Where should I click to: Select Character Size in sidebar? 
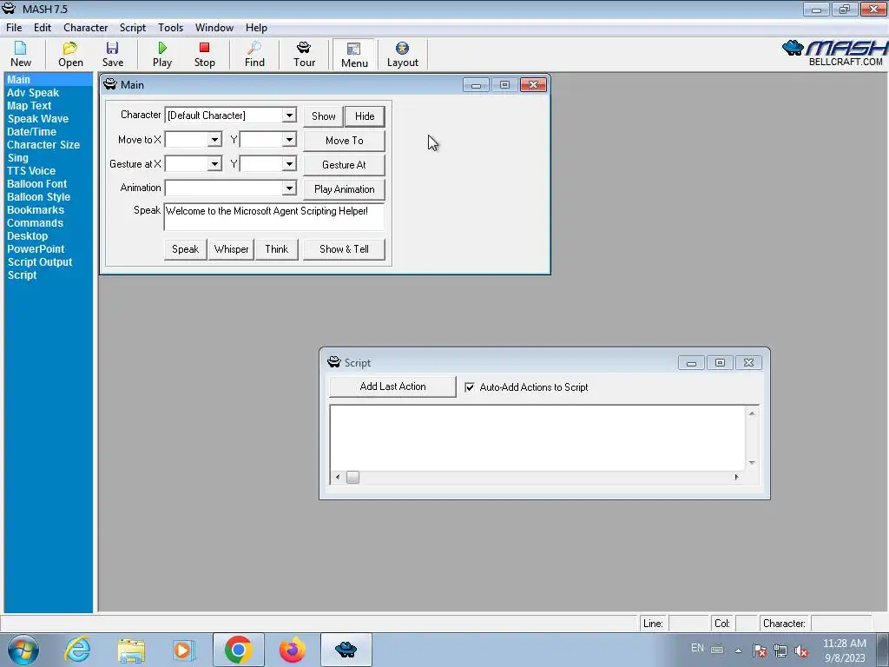click(43, 145)
